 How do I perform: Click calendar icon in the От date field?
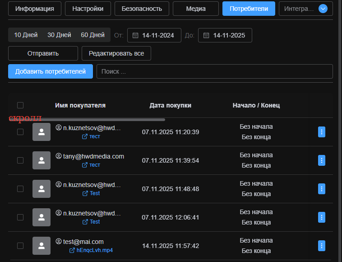click(x=135, y=35)
